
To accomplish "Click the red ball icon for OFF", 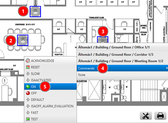I will pos(28,93).
